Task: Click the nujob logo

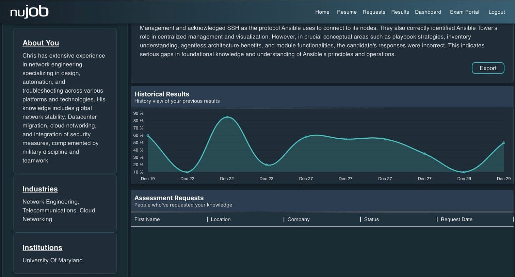Action: pos(29,12)
